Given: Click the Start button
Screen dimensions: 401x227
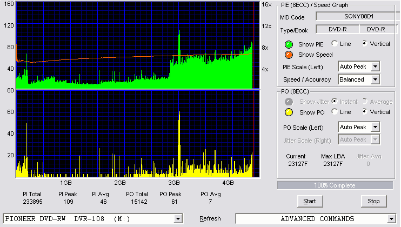Looking at the screenshot, I should (310, 201).
